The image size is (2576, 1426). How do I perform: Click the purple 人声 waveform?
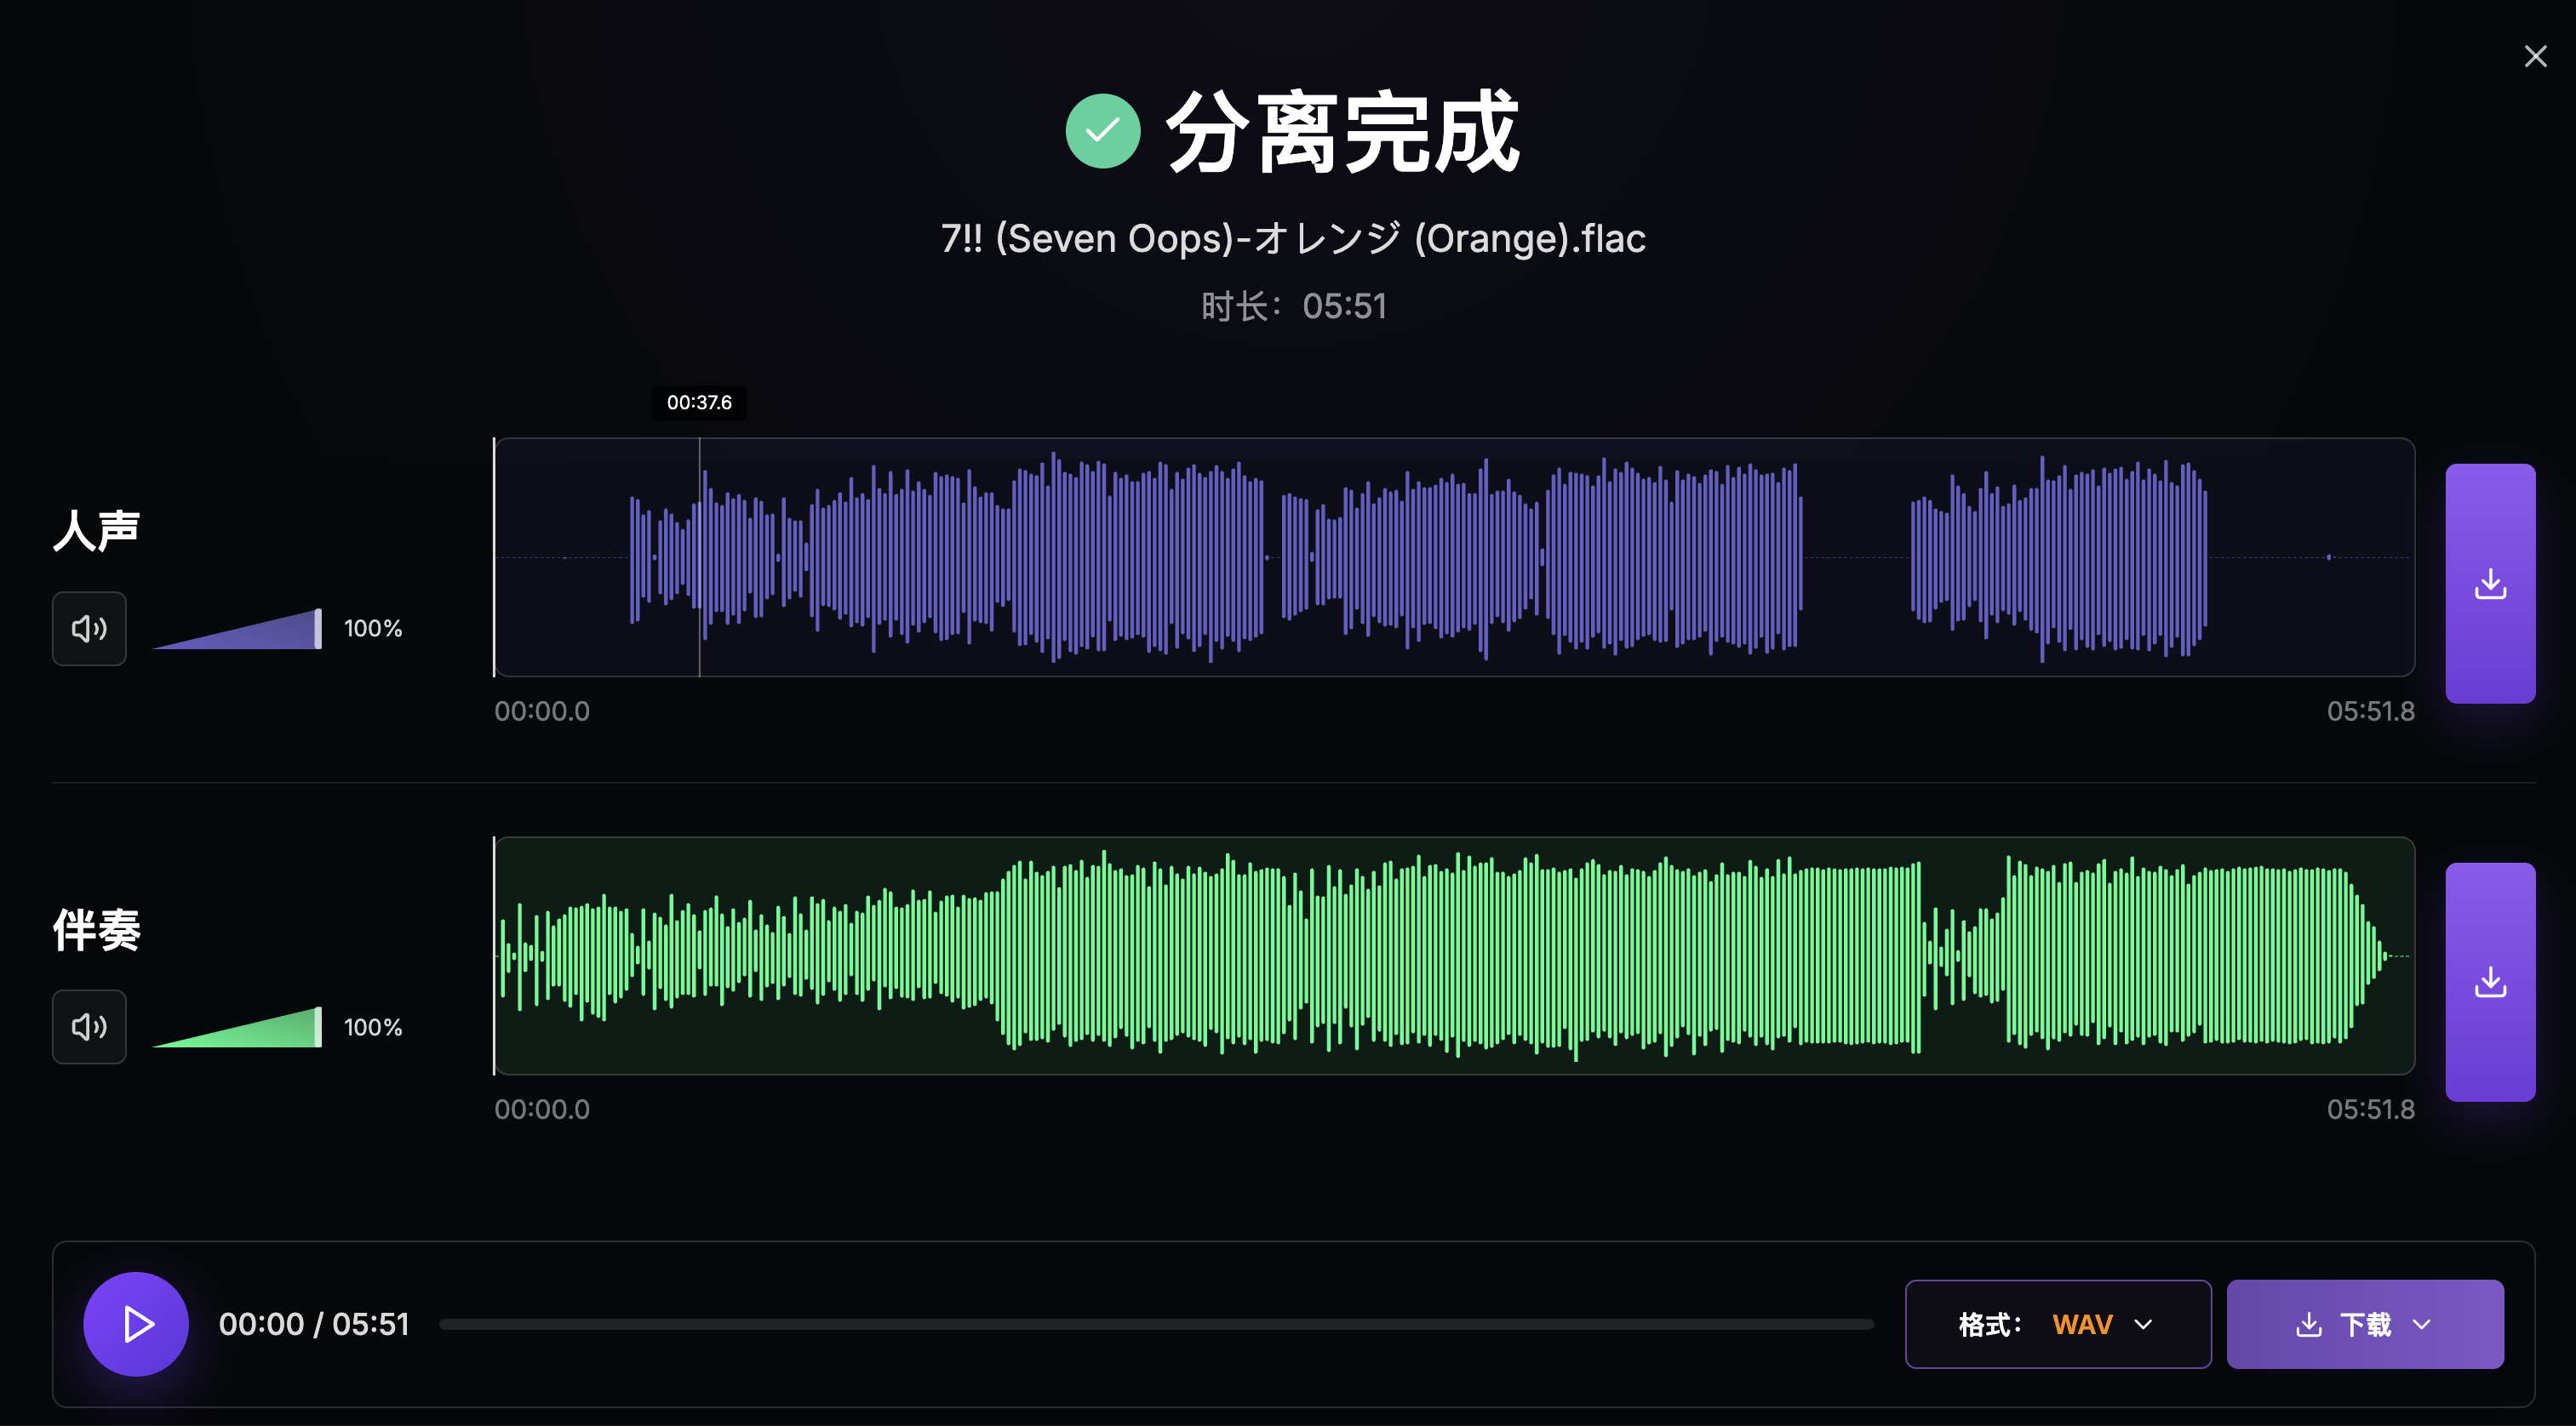pos(1454,557)
